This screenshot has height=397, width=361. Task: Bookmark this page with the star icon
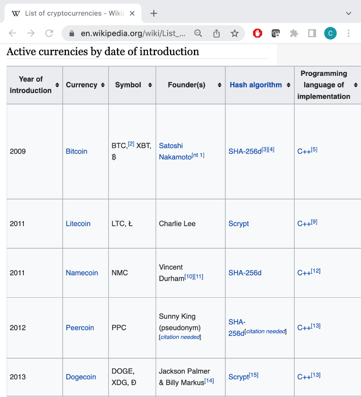(x=234, y=33)
